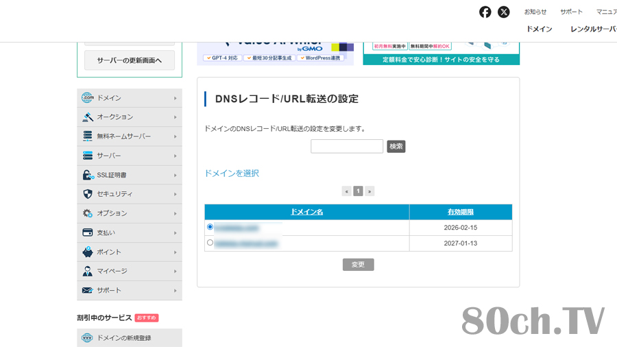Click the 変更 button
The width and height of the screenshot is (617, 347).
(x=358, y=265)
